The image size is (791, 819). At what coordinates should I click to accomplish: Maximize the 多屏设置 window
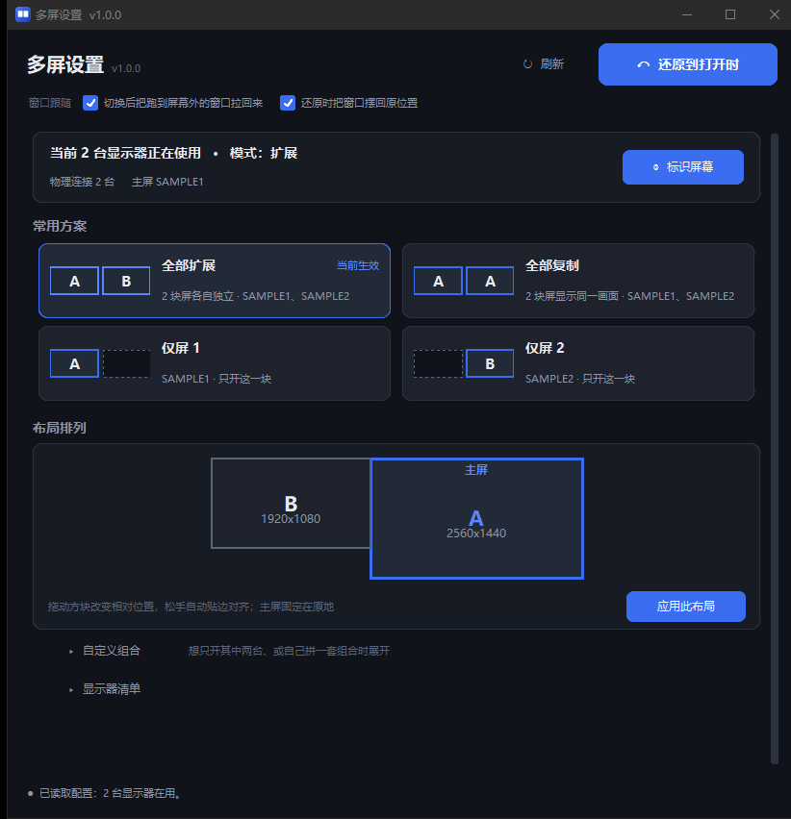(730, 14)
